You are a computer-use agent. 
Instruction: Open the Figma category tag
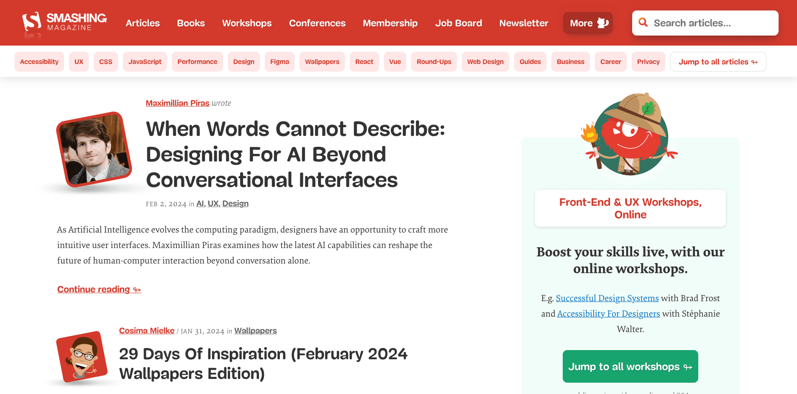point(279,61)
